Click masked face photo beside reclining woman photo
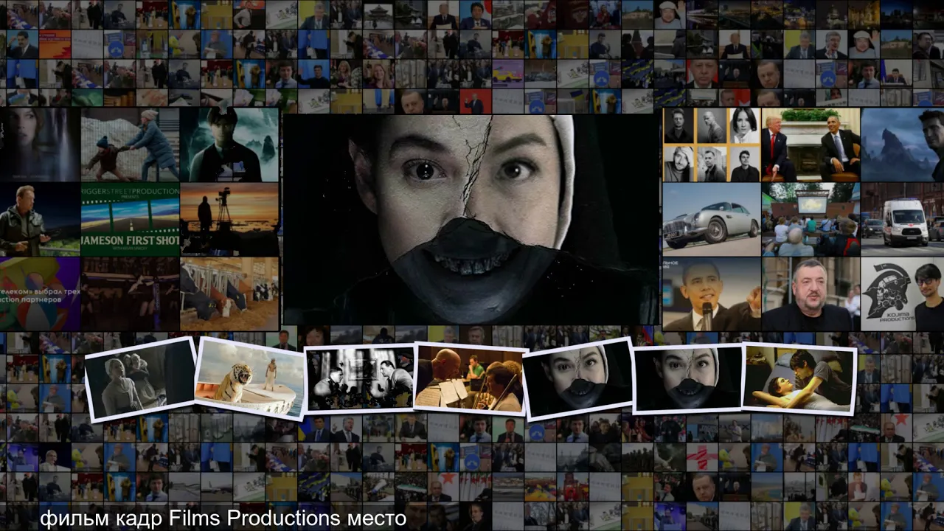Image resolution: width=944 pixels, height=531 pixels. [x=688, y=378]
